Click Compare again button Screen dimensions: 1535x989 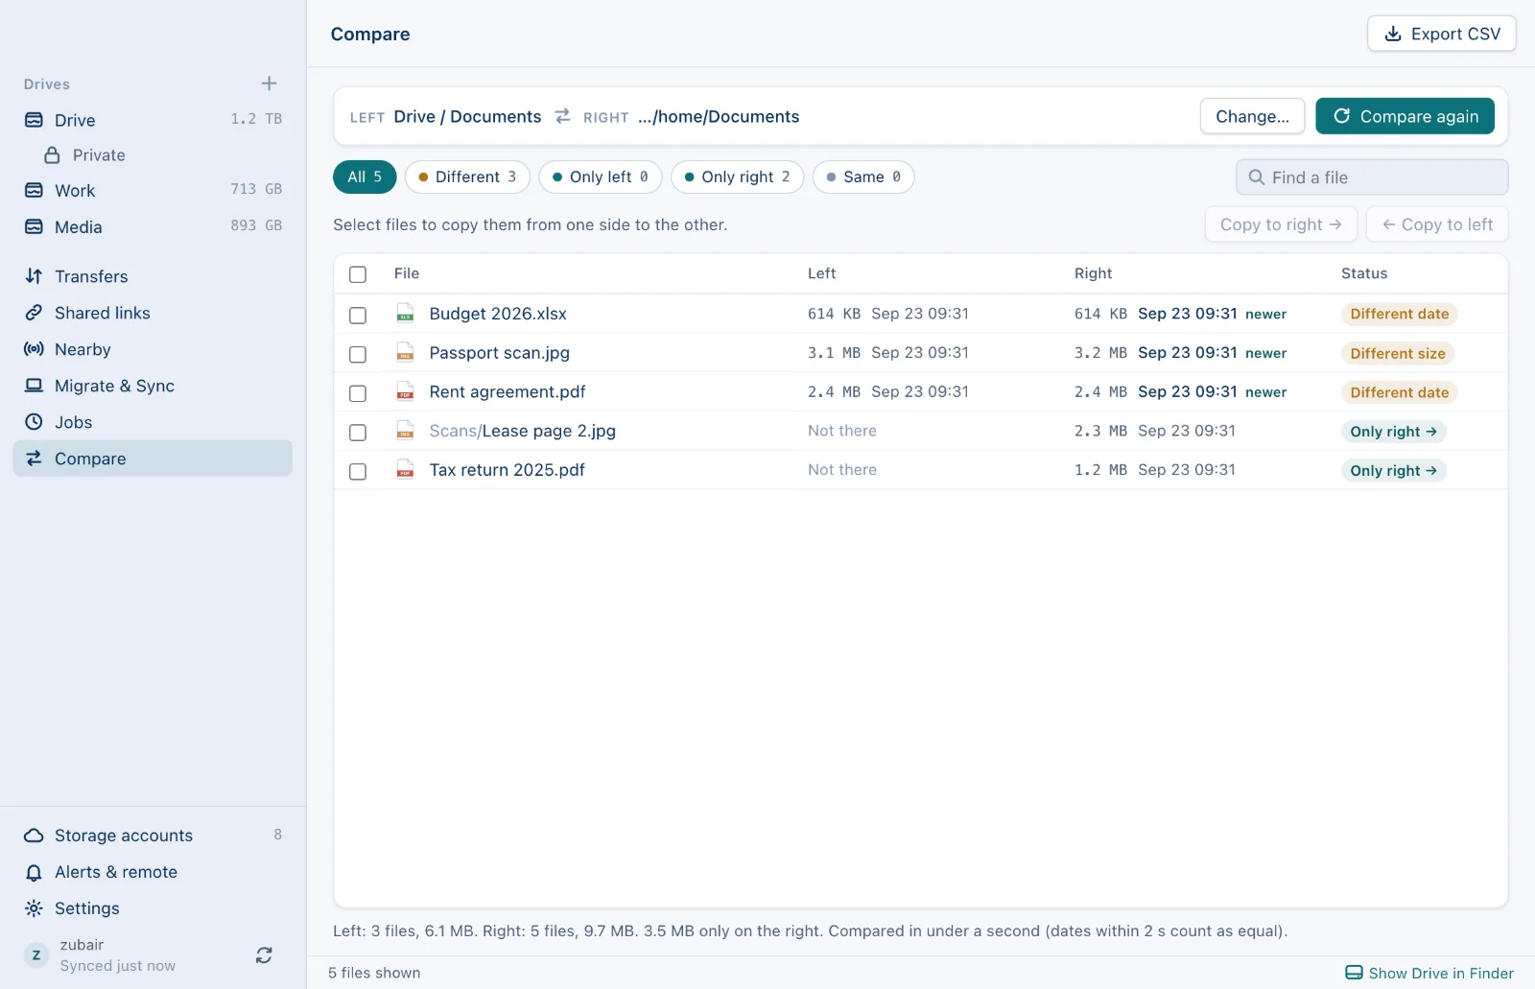[1405, 116]
